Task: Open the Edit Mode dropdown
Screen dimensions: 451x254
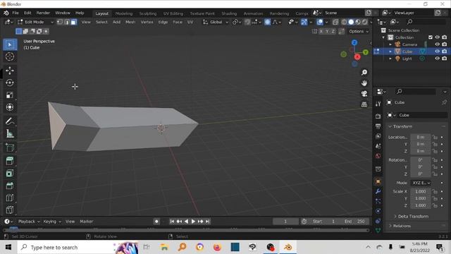Action: coord(35,22)
